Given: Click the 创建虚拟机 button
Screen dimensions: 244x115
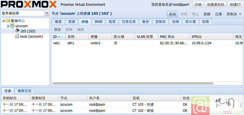Looking at the screenshot, I should (215, 5).
